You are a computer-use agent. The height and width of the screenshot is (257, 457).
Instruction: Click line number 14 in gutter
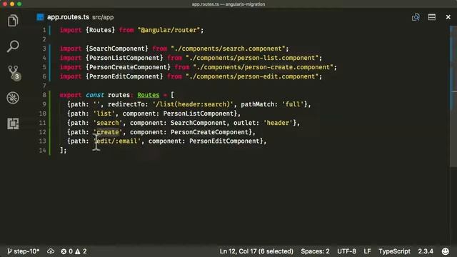tap(43, 151)
